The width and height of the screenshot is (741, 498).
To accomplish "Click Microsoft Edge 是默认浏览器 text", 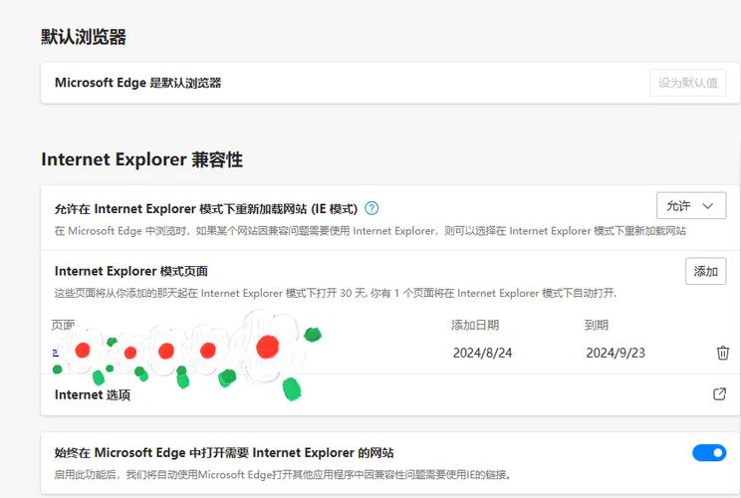I will click(138, 83).
